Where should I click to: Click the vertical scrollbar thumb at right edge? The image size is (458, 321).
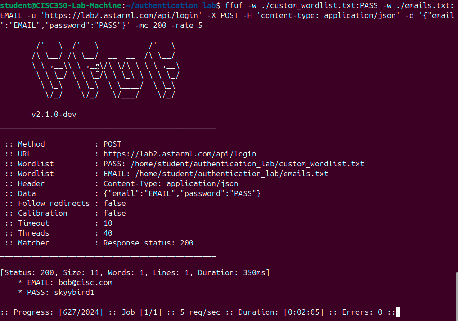[x=457, y=296]
